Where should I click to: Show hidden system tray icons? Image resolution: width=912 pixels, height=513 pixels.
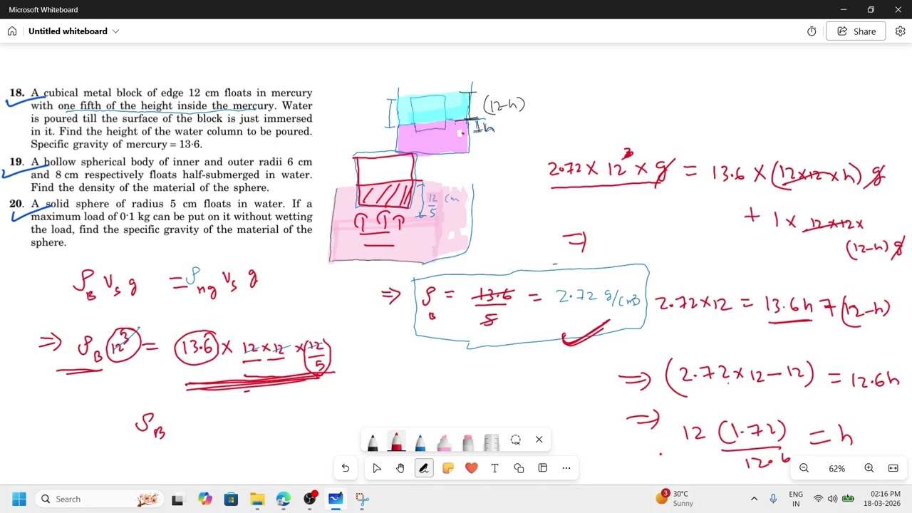(x=754, y=499)
